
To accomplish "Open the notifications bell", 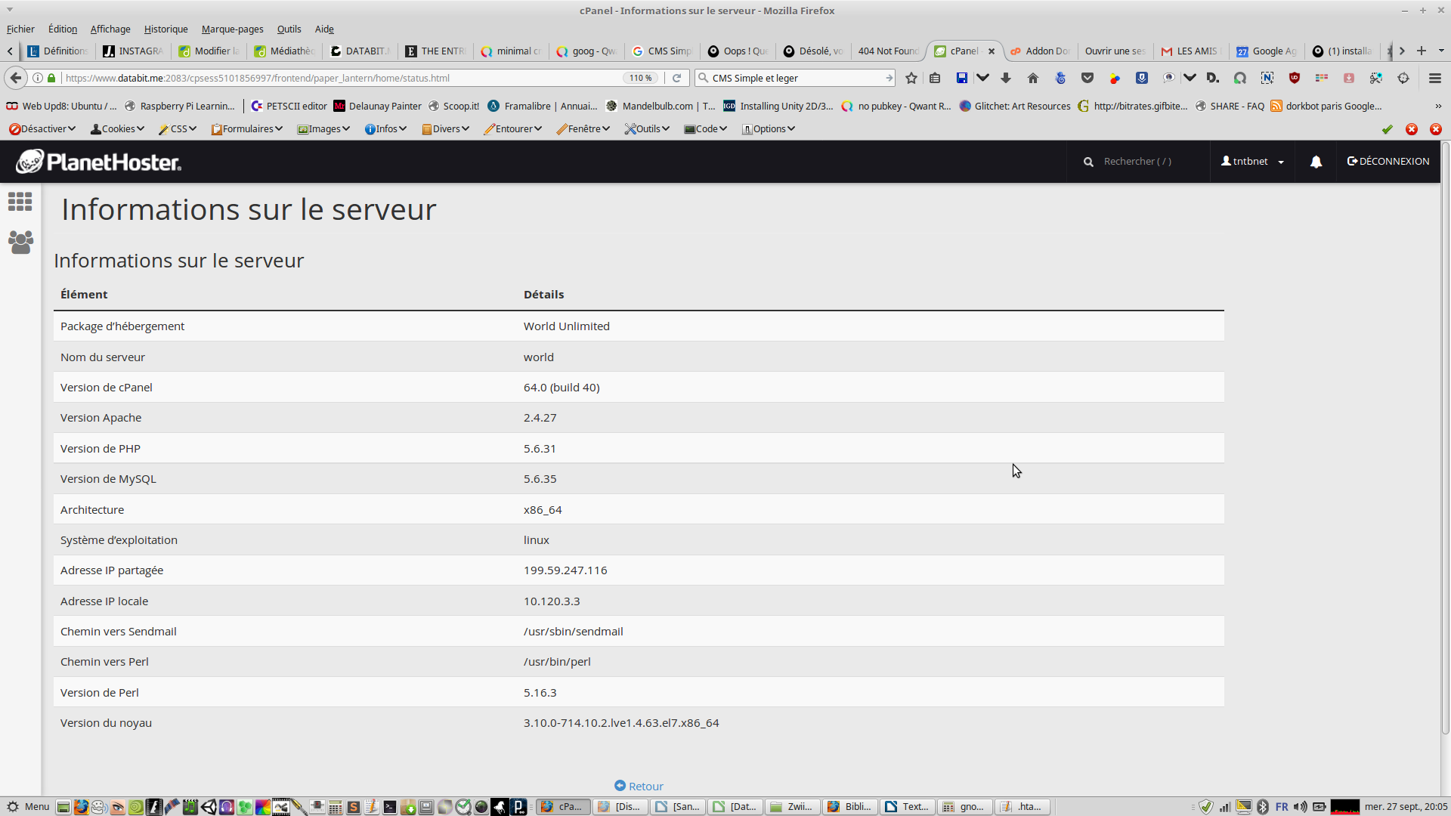I will 1316,162.
